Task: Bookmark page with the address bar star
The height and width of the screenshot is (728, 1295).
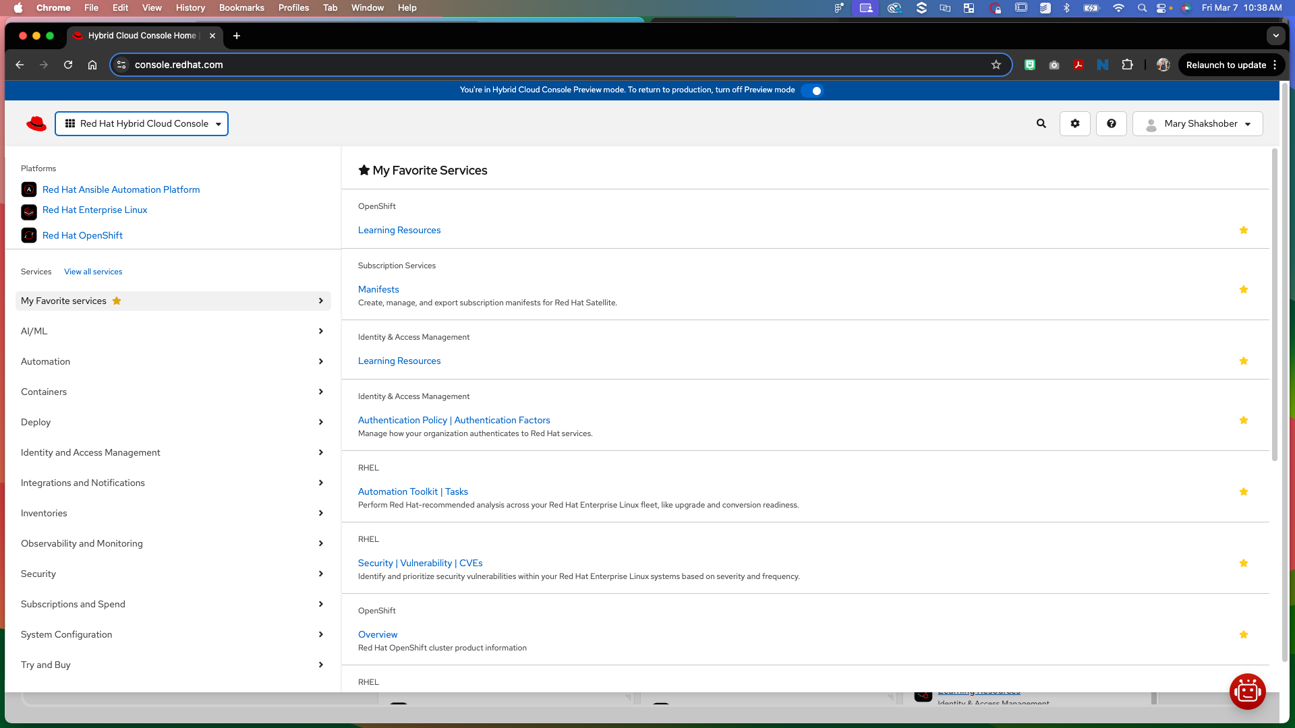Action: [996, 65]
